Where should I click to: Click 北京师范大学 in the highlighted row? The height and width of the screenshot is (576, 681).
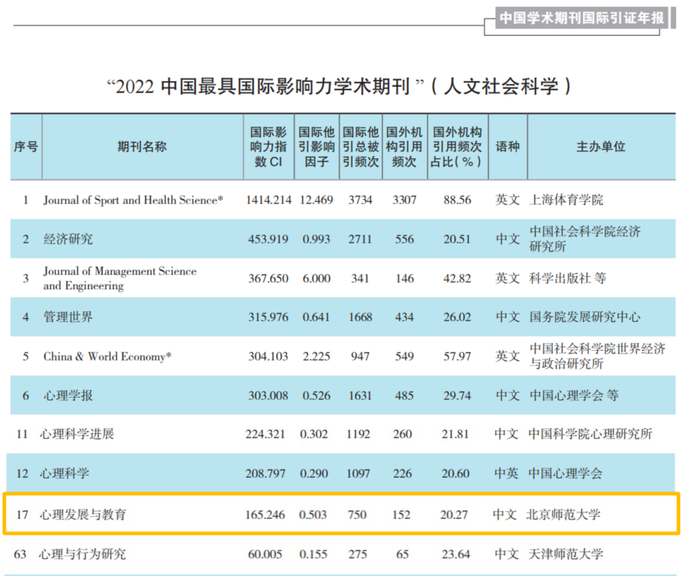point(563,514)
